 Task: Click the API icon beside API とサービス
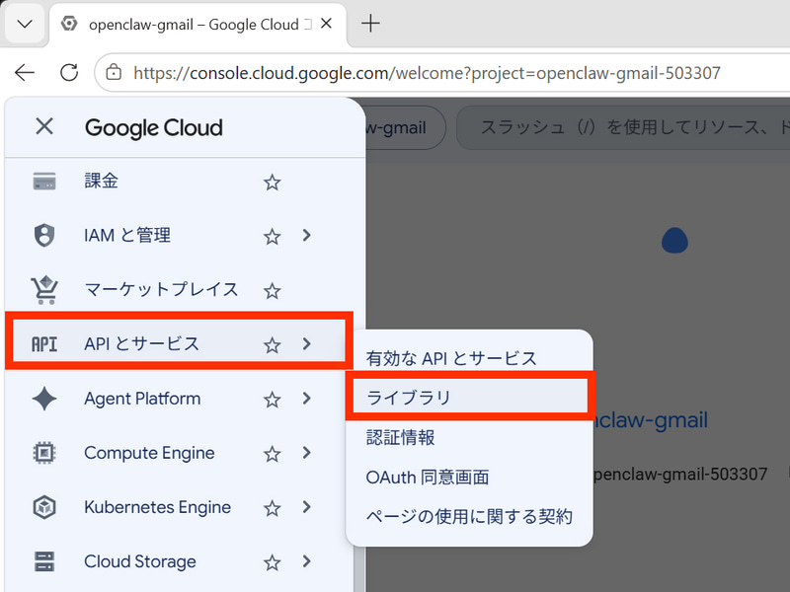coord(44,344)
